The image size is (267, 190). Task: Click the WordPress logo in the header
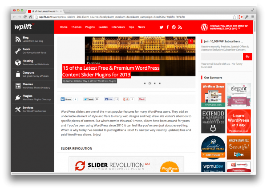204,27
